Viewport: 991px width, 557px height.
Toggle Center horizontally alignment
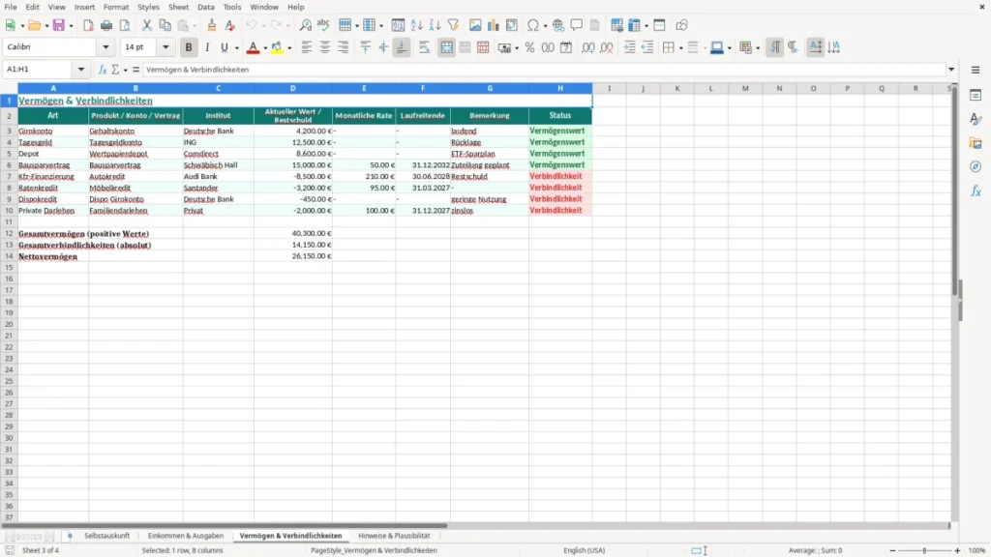[325, 47]
